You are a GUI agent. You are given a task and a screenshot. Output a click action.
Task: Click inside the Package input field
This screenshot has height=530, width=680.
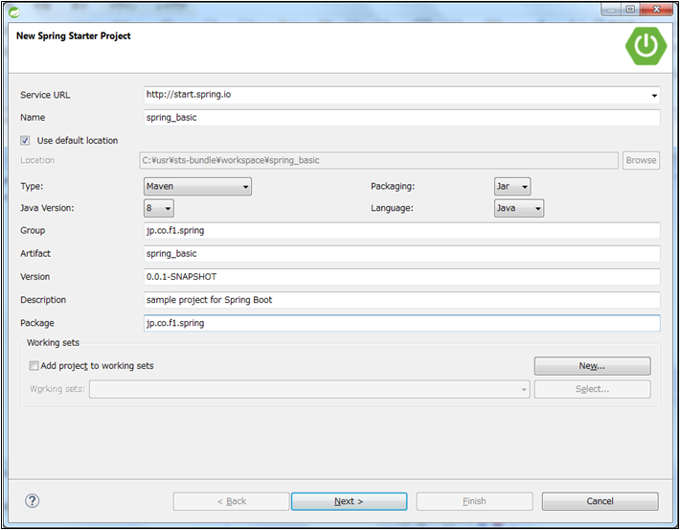[401, 323]
